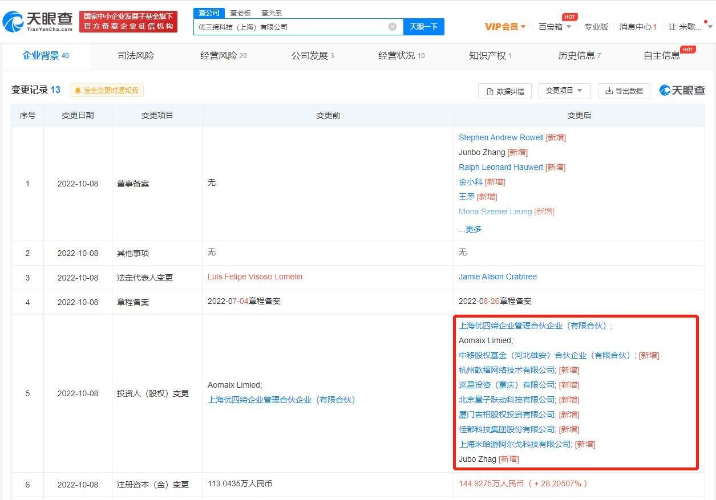Open 厦门吉相股权投资有限公司 link
This screenshot has height=500, width=716.
507,414
